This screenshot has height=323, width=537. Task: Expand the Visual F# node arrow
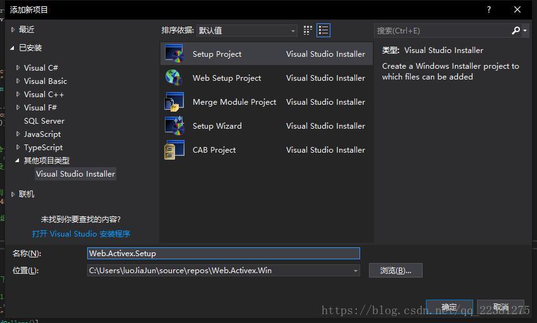[18, 107]
